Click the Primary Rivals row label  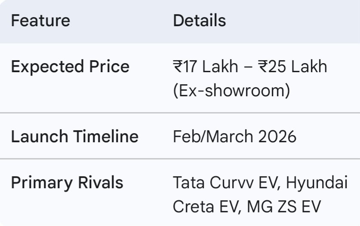click(x=67, y=183)
